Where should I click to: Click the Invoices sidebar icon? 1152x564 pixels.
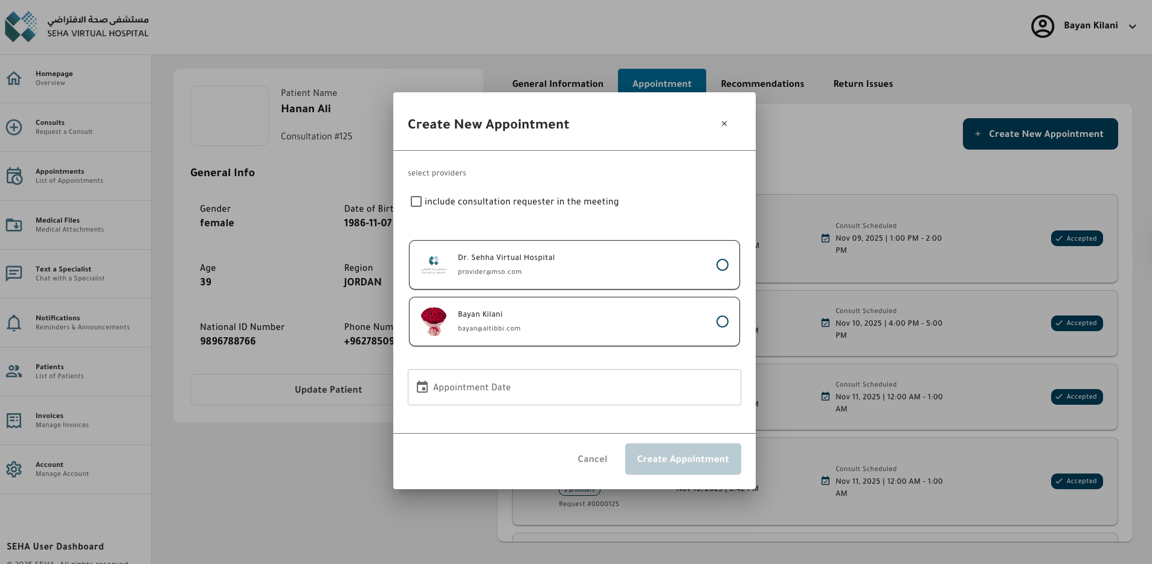point(14,420)
